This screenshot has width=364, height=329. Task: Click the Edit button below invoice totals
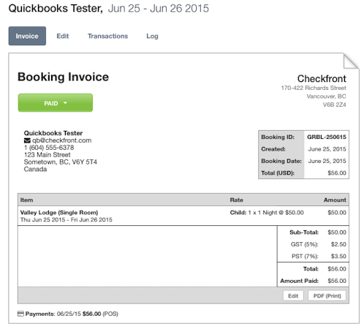pos(293,295)
